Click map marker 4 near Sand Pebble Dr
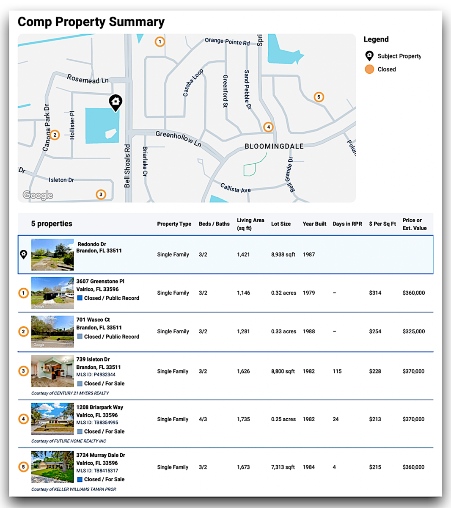Image resolution: width=451 pixels, height=508 pixels. [268, 127]
